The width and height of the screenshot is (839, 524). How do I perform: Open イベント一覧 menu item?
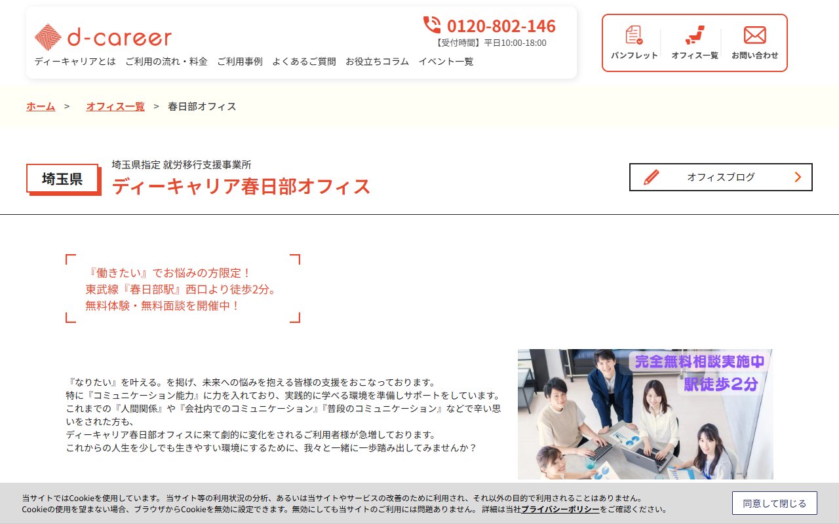[x=446, y=62]
